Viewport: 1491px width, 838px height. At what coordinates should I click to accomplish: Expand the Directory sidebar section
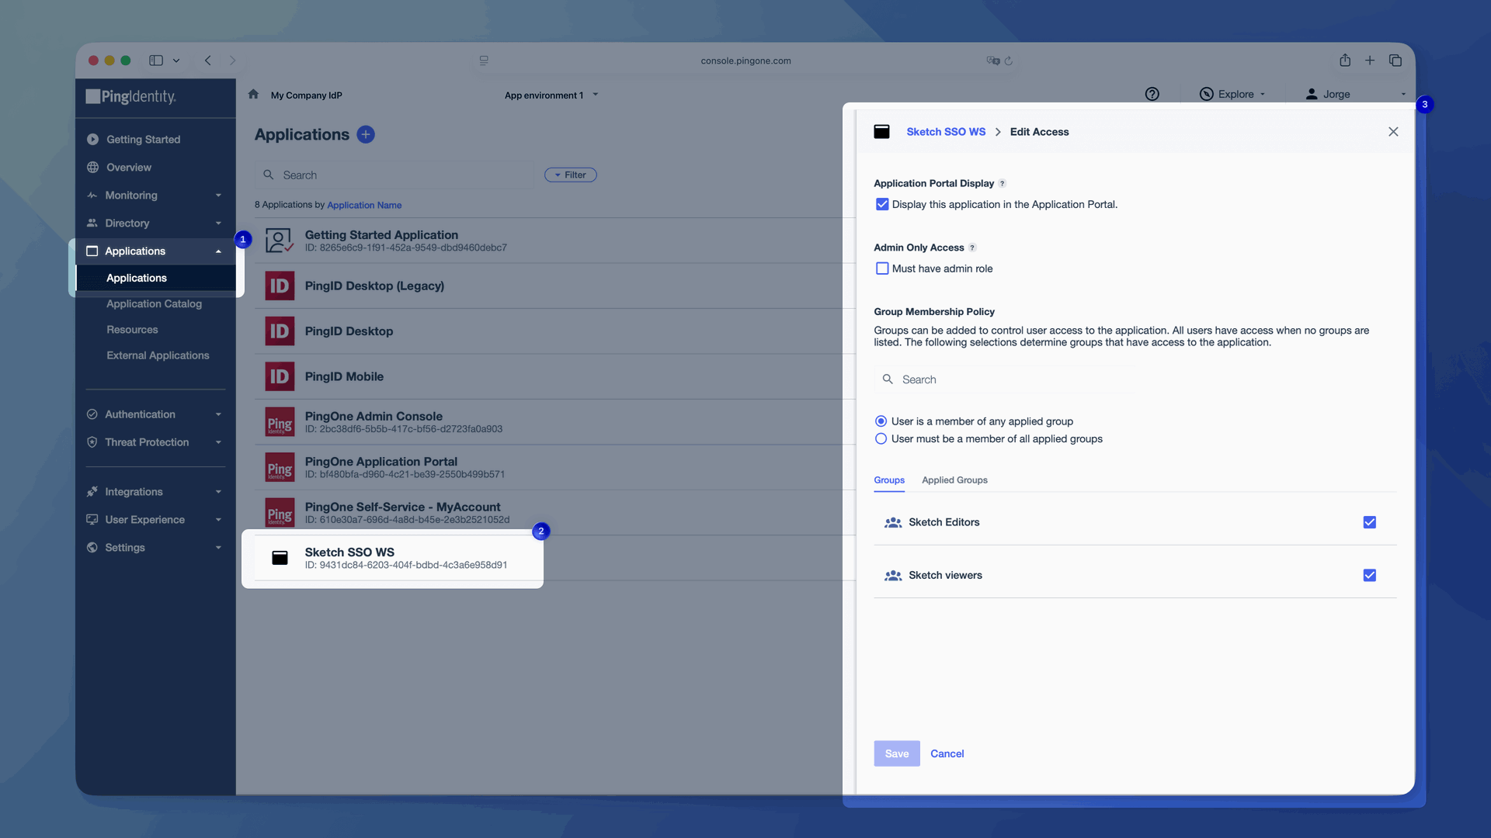point(155,223)
